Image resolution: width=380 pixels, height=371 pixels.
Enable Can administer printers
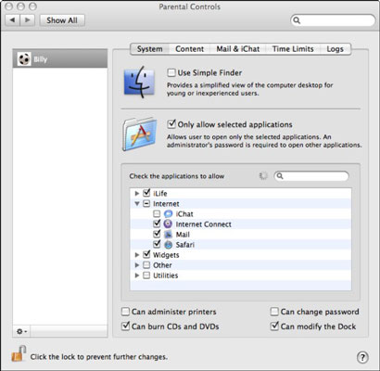125,312
